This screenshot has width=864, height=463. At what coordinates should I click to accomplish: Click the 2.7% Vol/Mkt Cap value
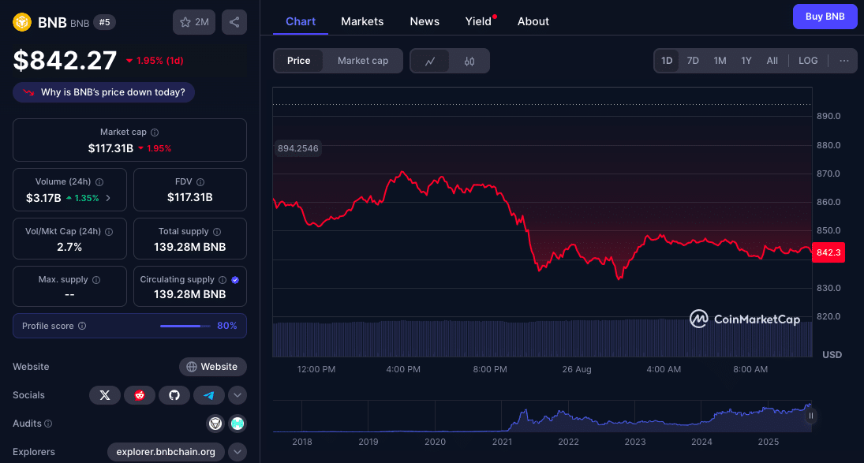69,247
